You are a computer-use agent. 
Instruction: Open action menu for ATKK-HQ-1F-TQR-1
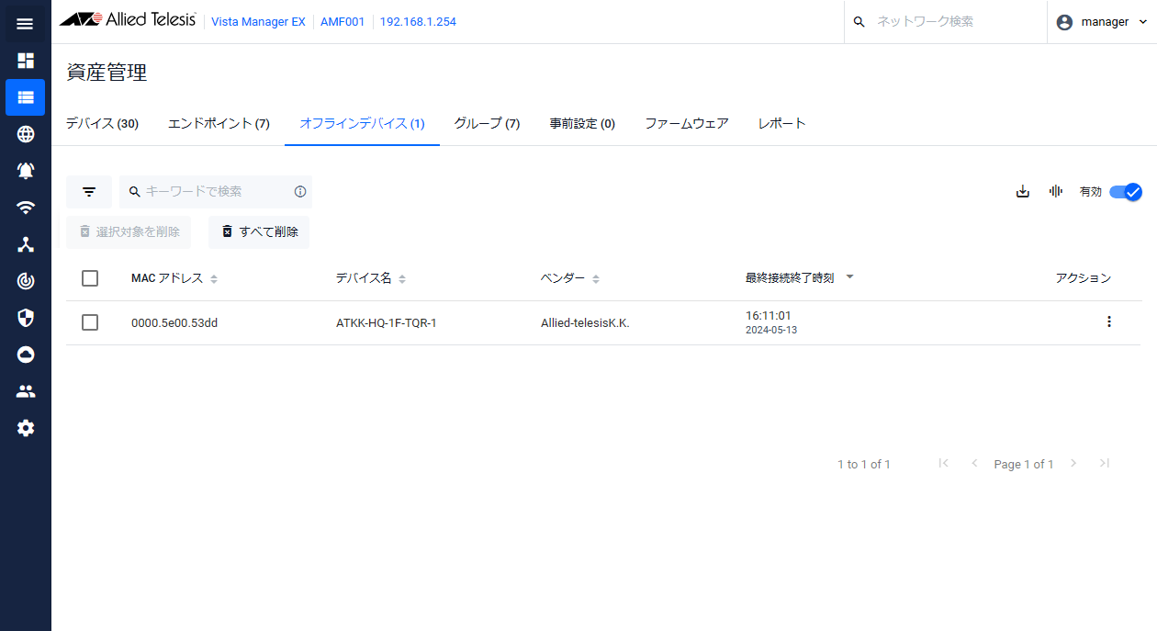pyautogui.click(x=1109, y=321)
